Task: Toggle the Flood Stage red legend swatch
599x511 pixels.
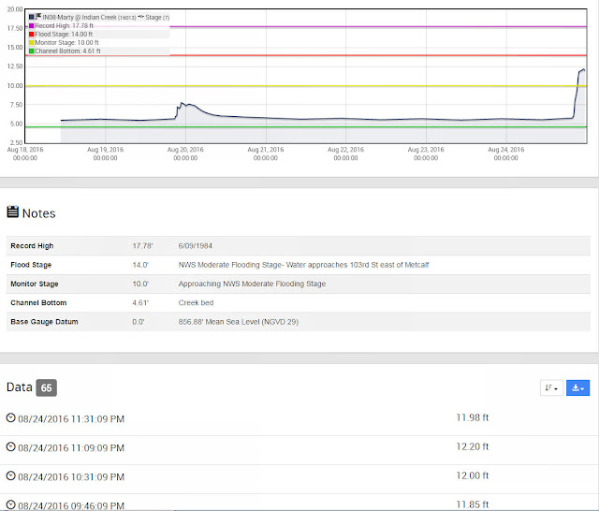Action: [32, 35]
